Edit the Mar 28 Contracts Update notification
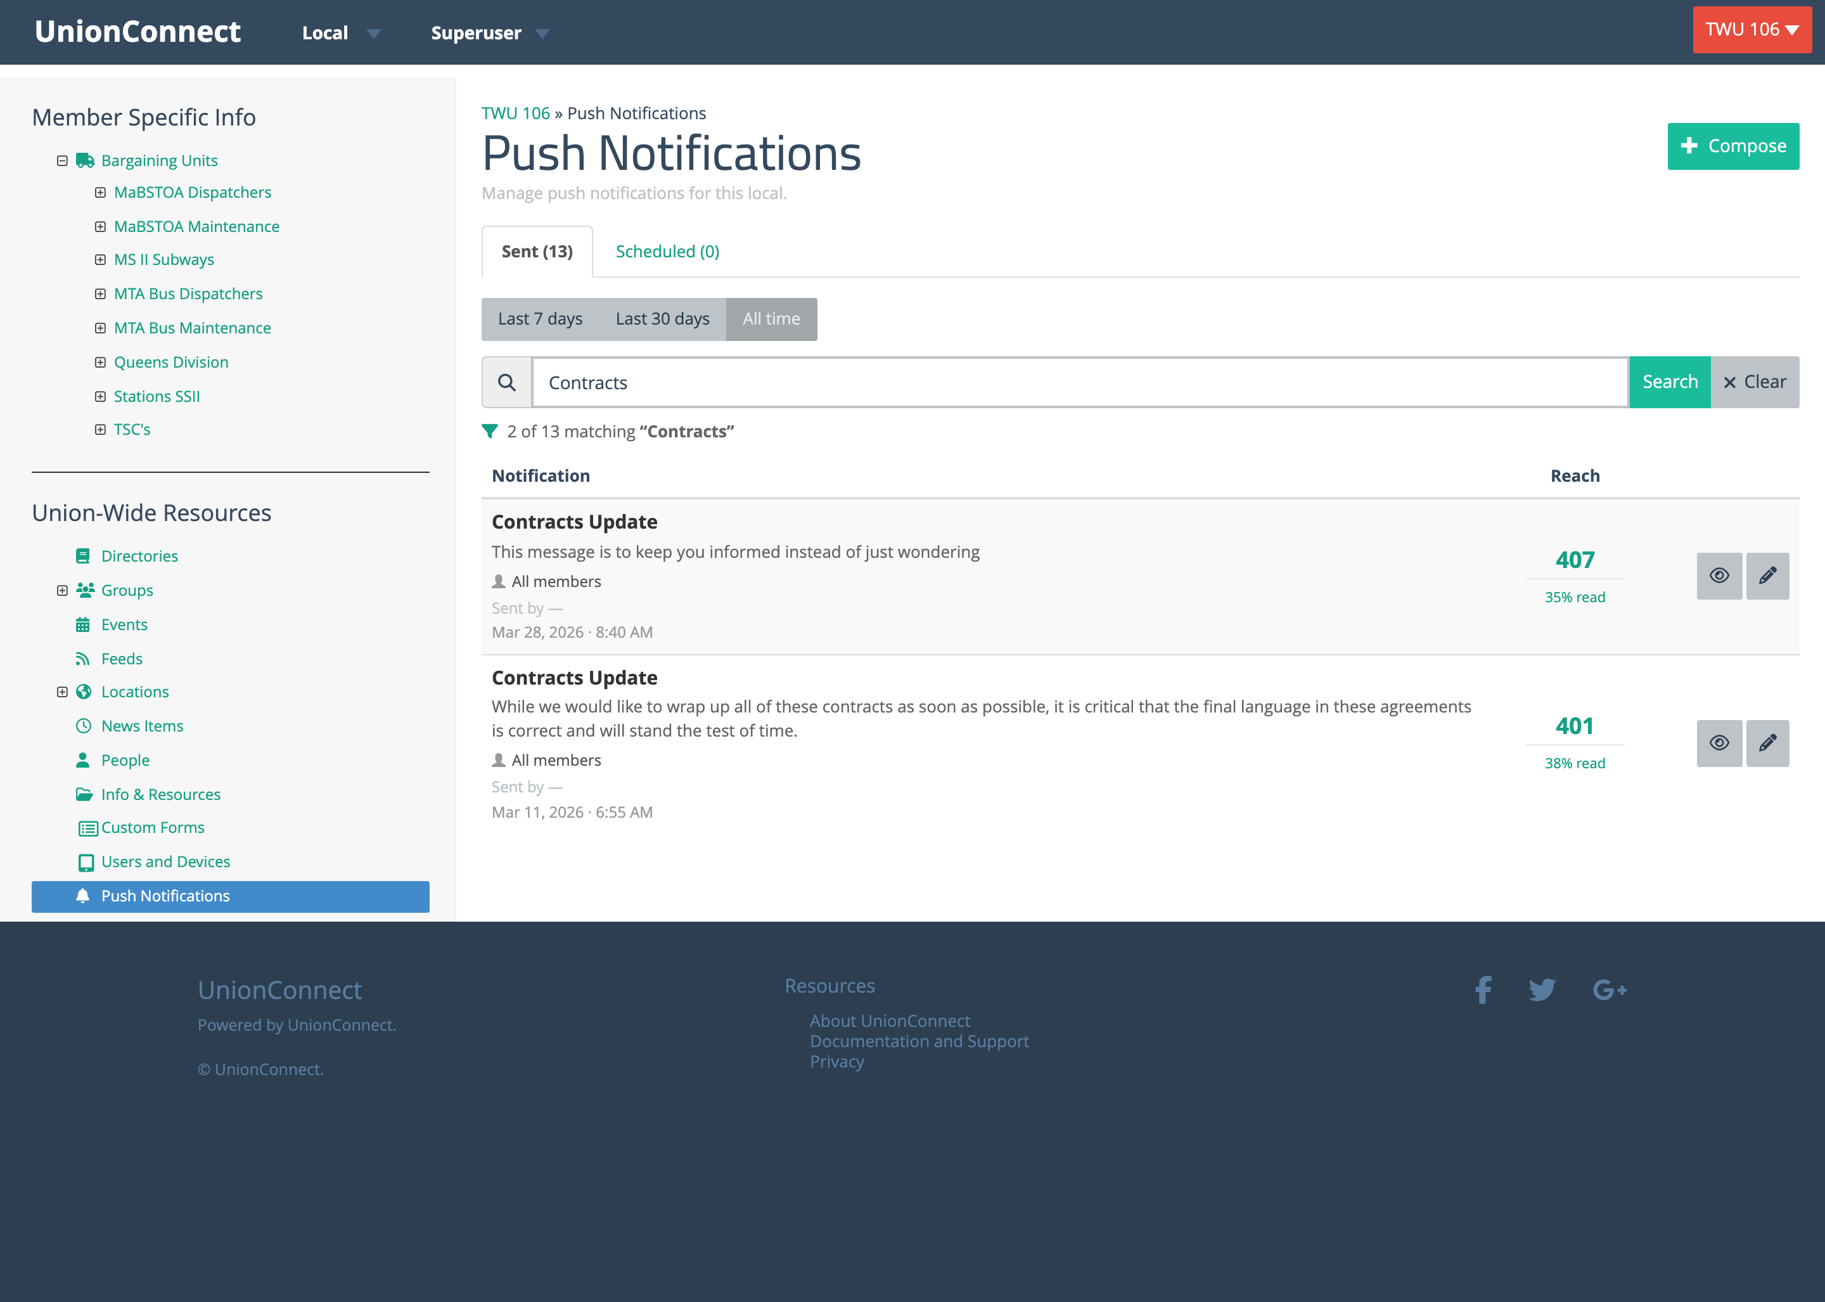1825x1302 pixels. (1767, 576)
